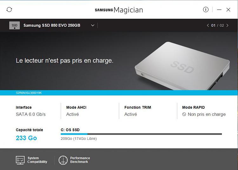The height and width of the screenshot is (170, 238).
Task: Go to next drive with right arrow
Action: click(228, 25)
